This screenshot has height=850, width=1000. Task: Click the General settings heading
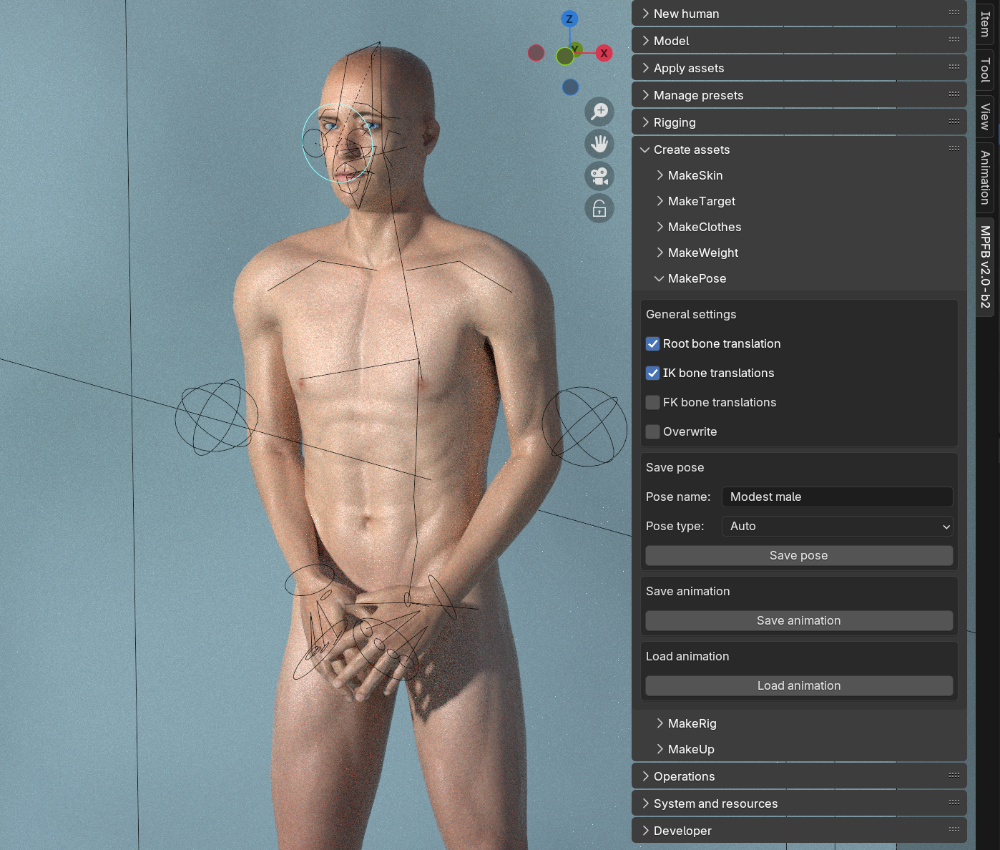point(691,314)
